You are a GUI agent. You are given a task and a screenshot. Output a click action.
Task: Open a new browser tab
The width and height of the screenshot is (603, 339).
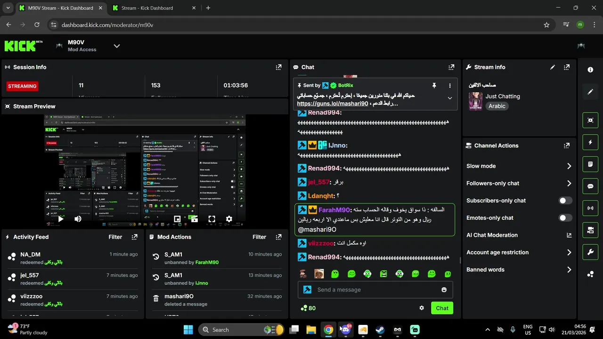pos(208,8)
